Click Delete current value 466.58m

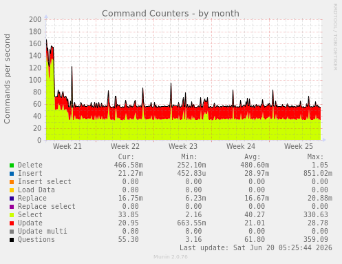click(128, 165)
